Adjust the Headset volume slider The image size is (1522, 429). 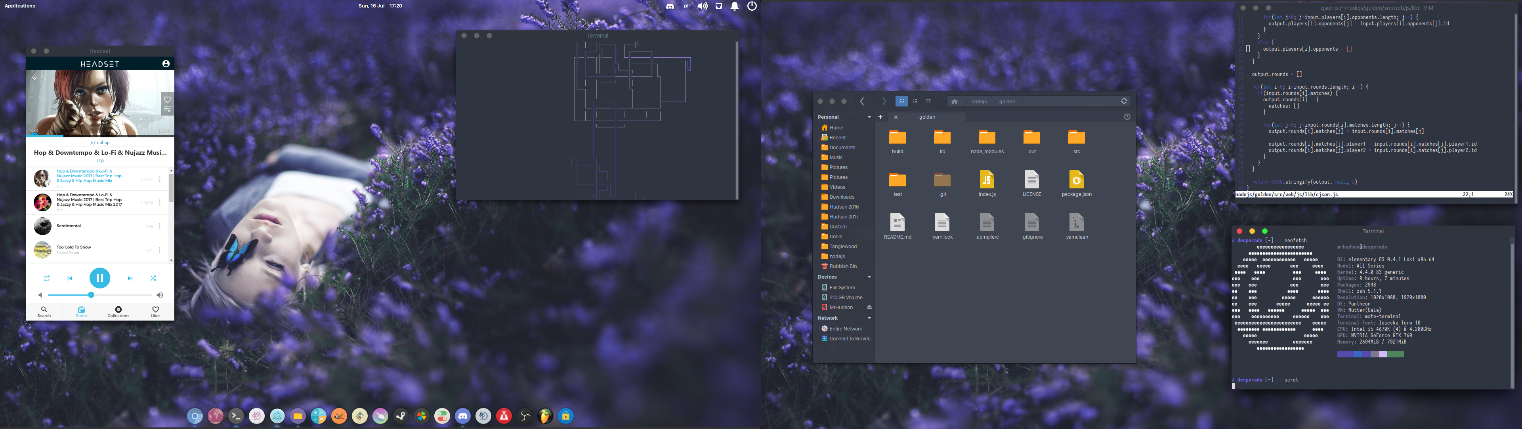point(91,294)
